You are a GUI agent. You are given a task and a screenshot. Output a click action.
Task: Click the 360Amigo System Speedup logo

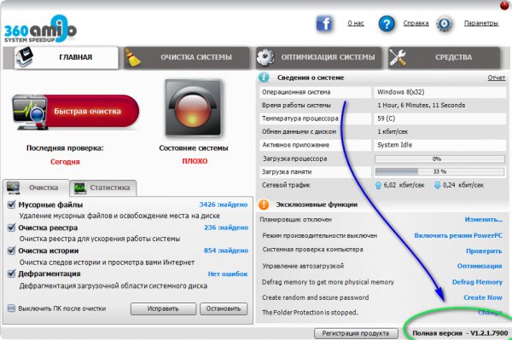click(40, 29)
